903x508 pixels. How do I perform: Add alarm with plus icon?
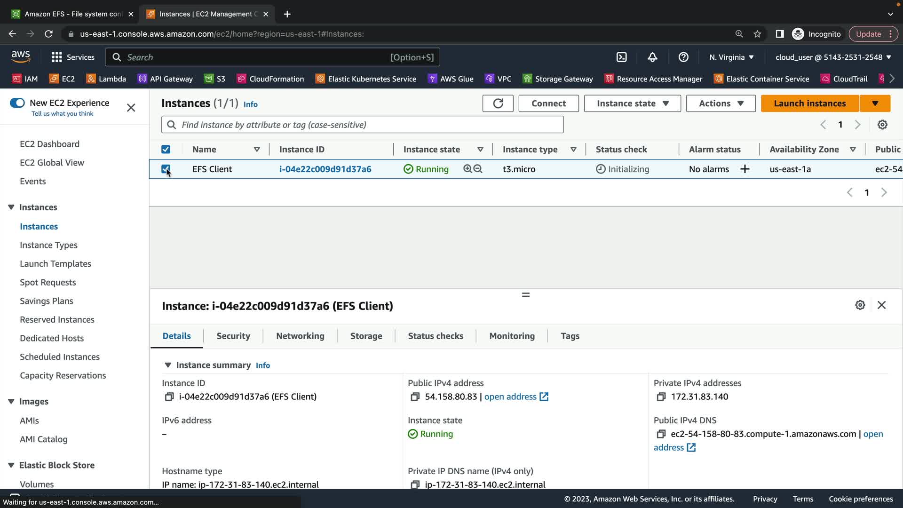click(745, 169)
